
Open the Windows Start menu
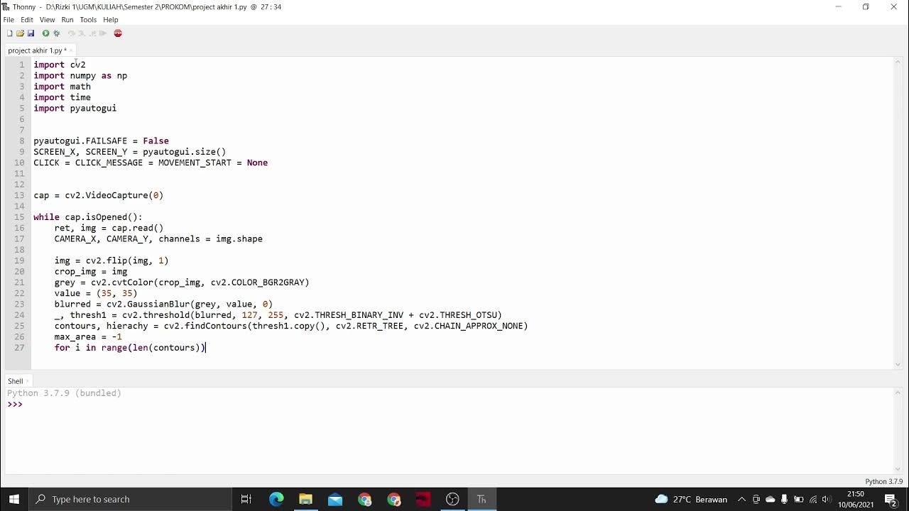click(14, 499)
